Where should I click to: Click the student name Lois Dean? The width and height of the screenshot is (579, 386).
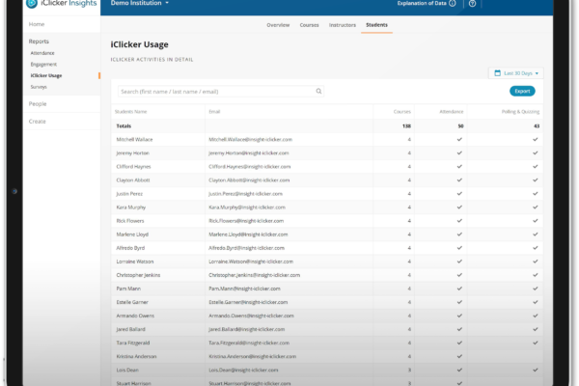tap(127, 371)
